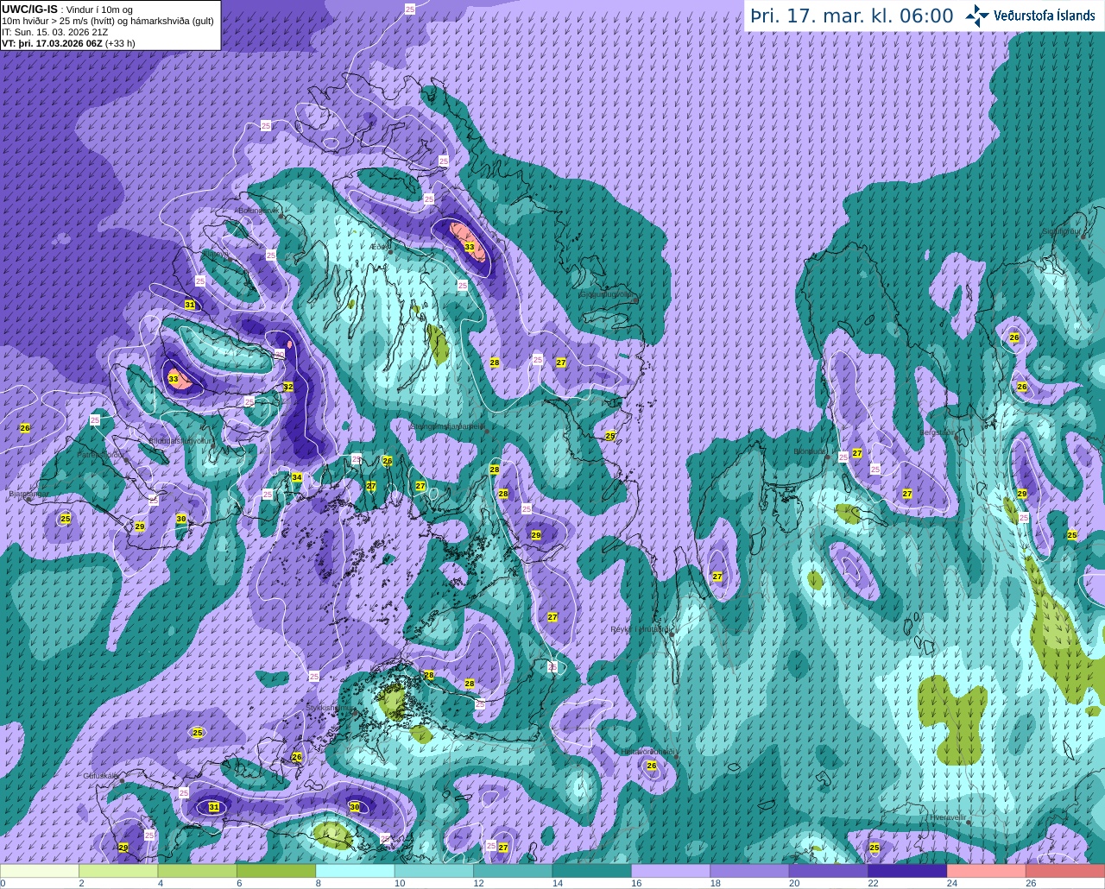Pick the 22–24 m/s dark violet legend color
Image resolution: width=1105 pixels, height=889 pixels.
click(x=907, y=871)
